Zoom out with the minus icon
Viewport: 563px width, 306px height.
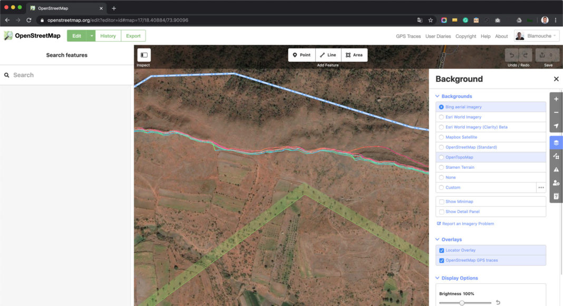point(556,112)
